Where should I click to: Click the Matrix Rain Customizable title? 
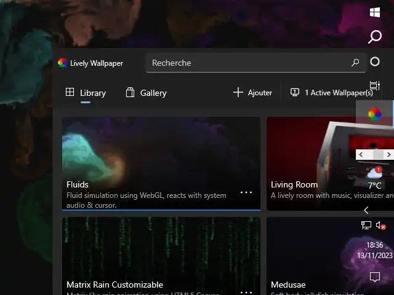point(115,285)
